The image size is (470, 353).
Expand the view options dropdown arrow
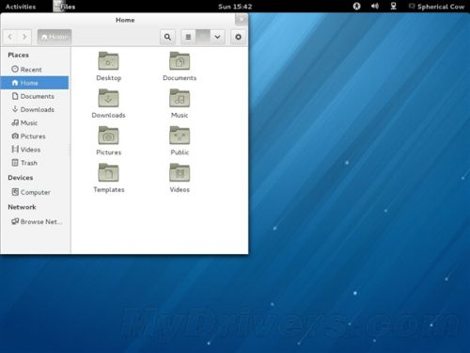[217, 37]
